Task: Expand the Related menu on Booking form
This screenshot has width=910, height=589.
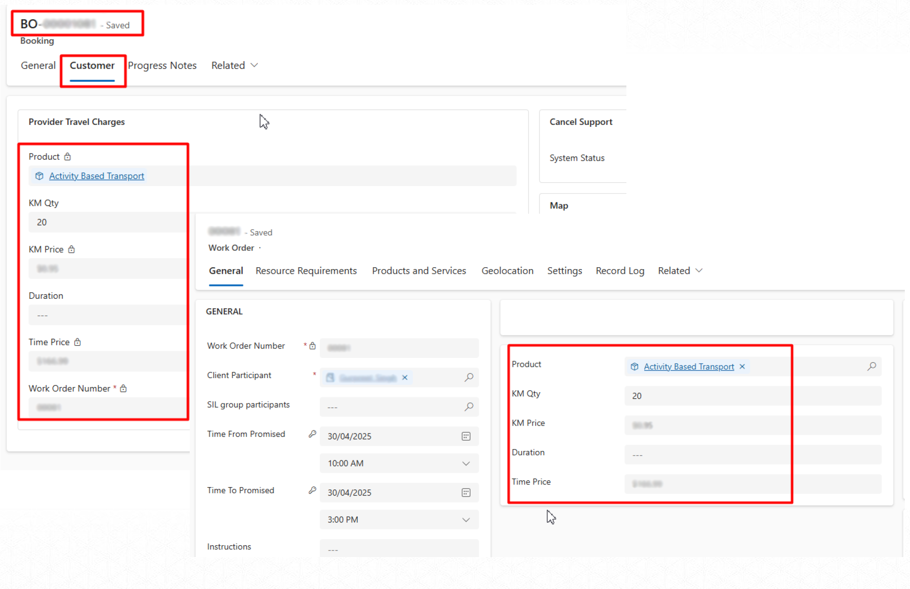Action: click(234, 65)
